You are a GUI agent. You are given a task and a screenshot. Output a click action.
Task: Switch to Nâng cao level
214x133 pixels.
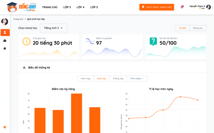point(198,28)
